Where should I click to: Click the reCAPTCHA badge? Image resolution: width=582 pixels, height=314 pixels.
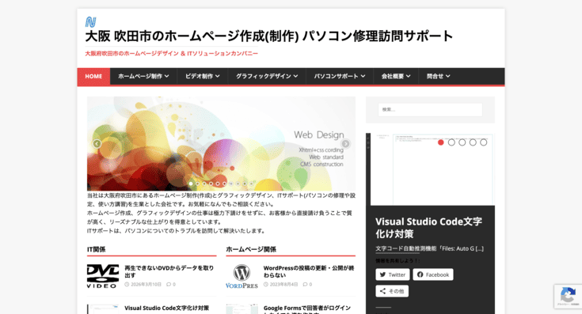tap(568, 297)
